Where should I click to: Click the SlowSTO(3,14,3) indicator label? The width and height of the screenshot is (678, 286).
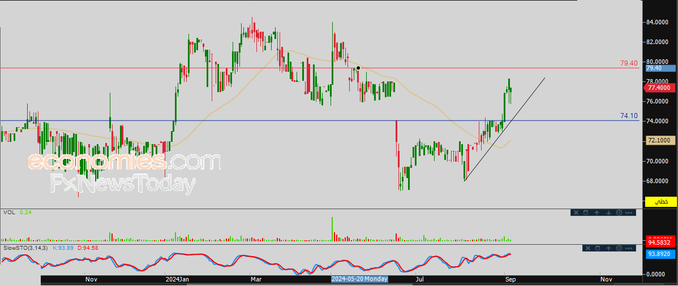click(x=25, y=248)
